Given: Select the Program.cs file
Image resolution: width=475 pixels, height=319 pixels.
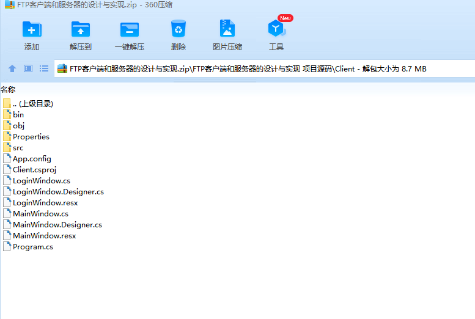Looking at the screenshot, I should point(28,247).
